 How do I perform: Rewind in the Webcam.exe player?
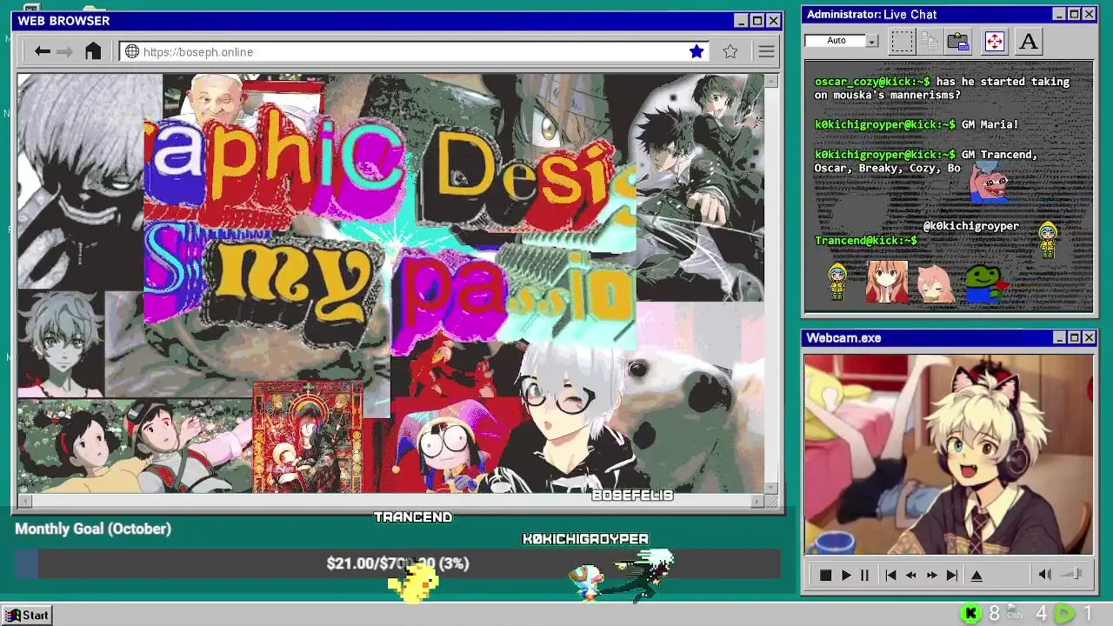click(910, 575)
